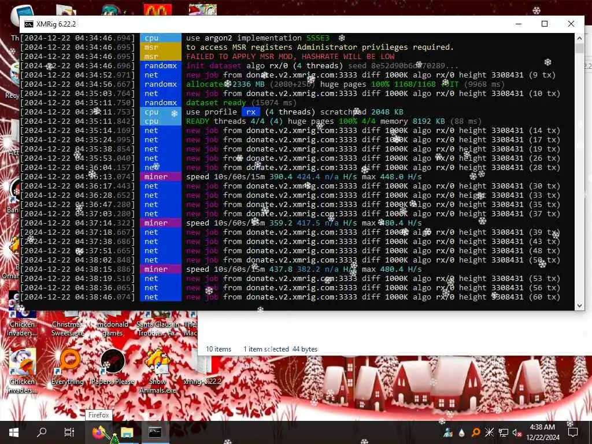Click 'use profile rx (4 threads)' line

point(294,112)
